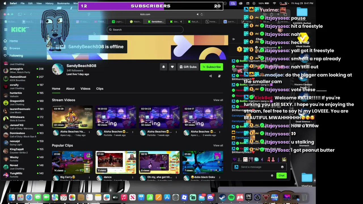363x204 pixels.
Task: Switch to the About tab
Action: (x=70, y=89)
